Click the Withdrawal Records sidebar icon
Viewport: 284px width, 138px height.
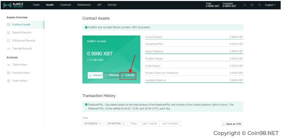pyautogui.click(x=9, y=40)
